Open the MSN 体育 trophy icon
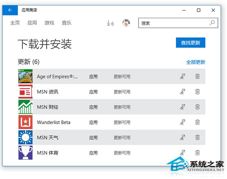The image size is (227, 179). pos(25,153)
